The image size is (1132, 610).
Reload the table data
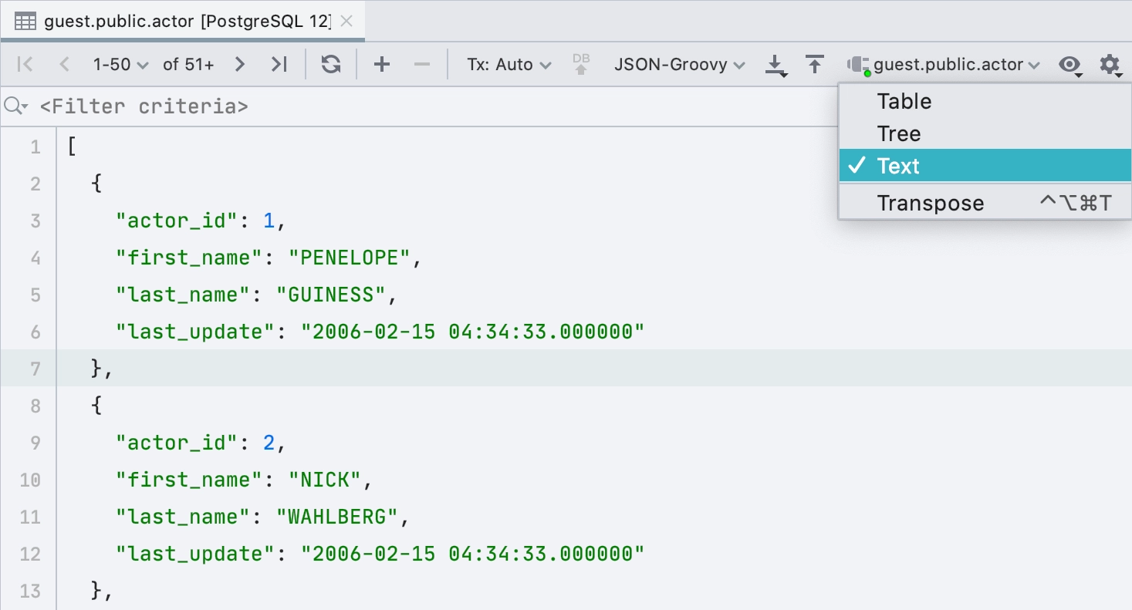pos(331,64)
